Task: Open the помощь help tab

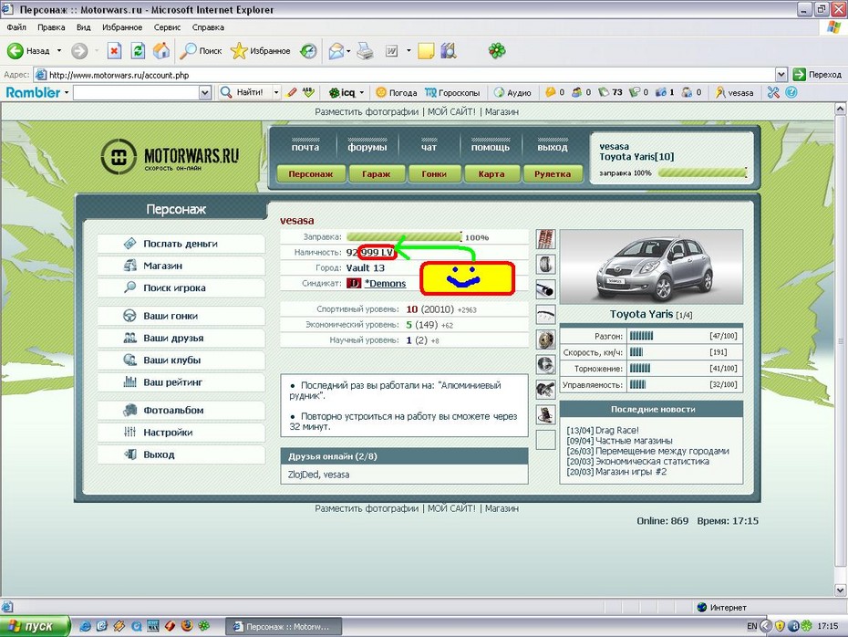Action: [491, 146]
